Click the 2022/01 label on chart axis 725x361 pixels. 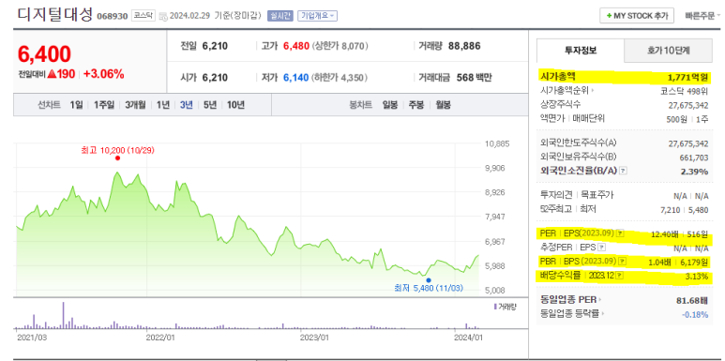160,338
